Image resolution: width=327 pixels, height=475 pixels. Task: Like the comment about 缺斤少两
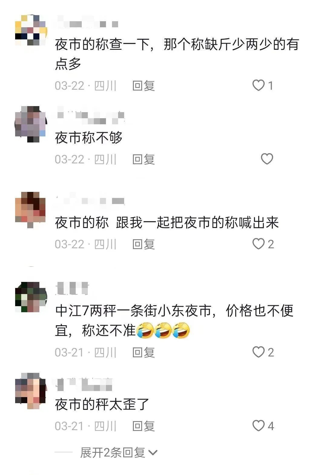(x=259, y=85)
